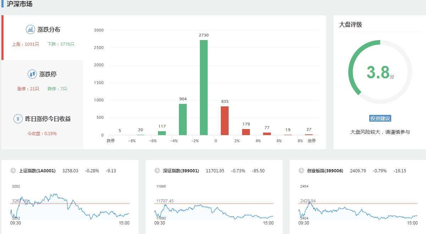This screenshot has width=426, height=234.
Task: Click the 投资建议 button
Action: pyautogui.click(x=380, y=118)
